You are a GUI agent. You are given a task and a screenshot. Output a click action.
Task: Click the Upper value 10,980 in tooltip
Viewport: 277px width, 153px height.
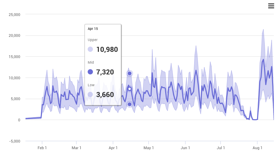click(x=107, y=49)
